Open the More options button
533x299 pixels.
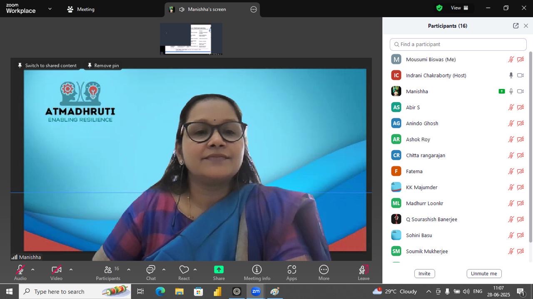(324, 272)
